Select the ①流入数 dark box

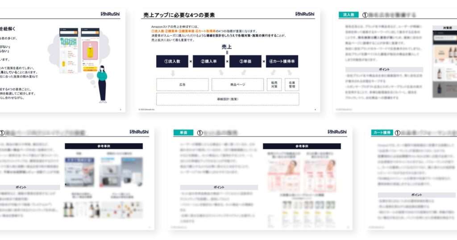tap(172, 62)
